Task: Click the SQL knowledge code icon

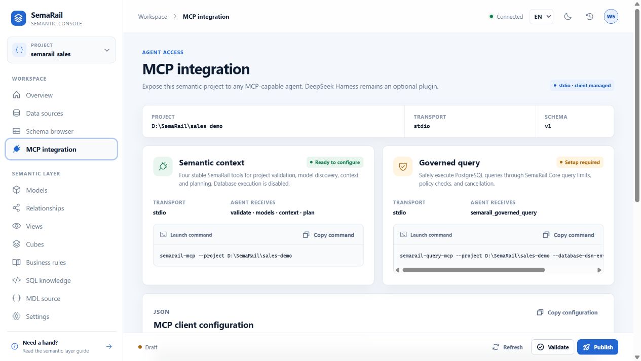Action: (17, 280)
